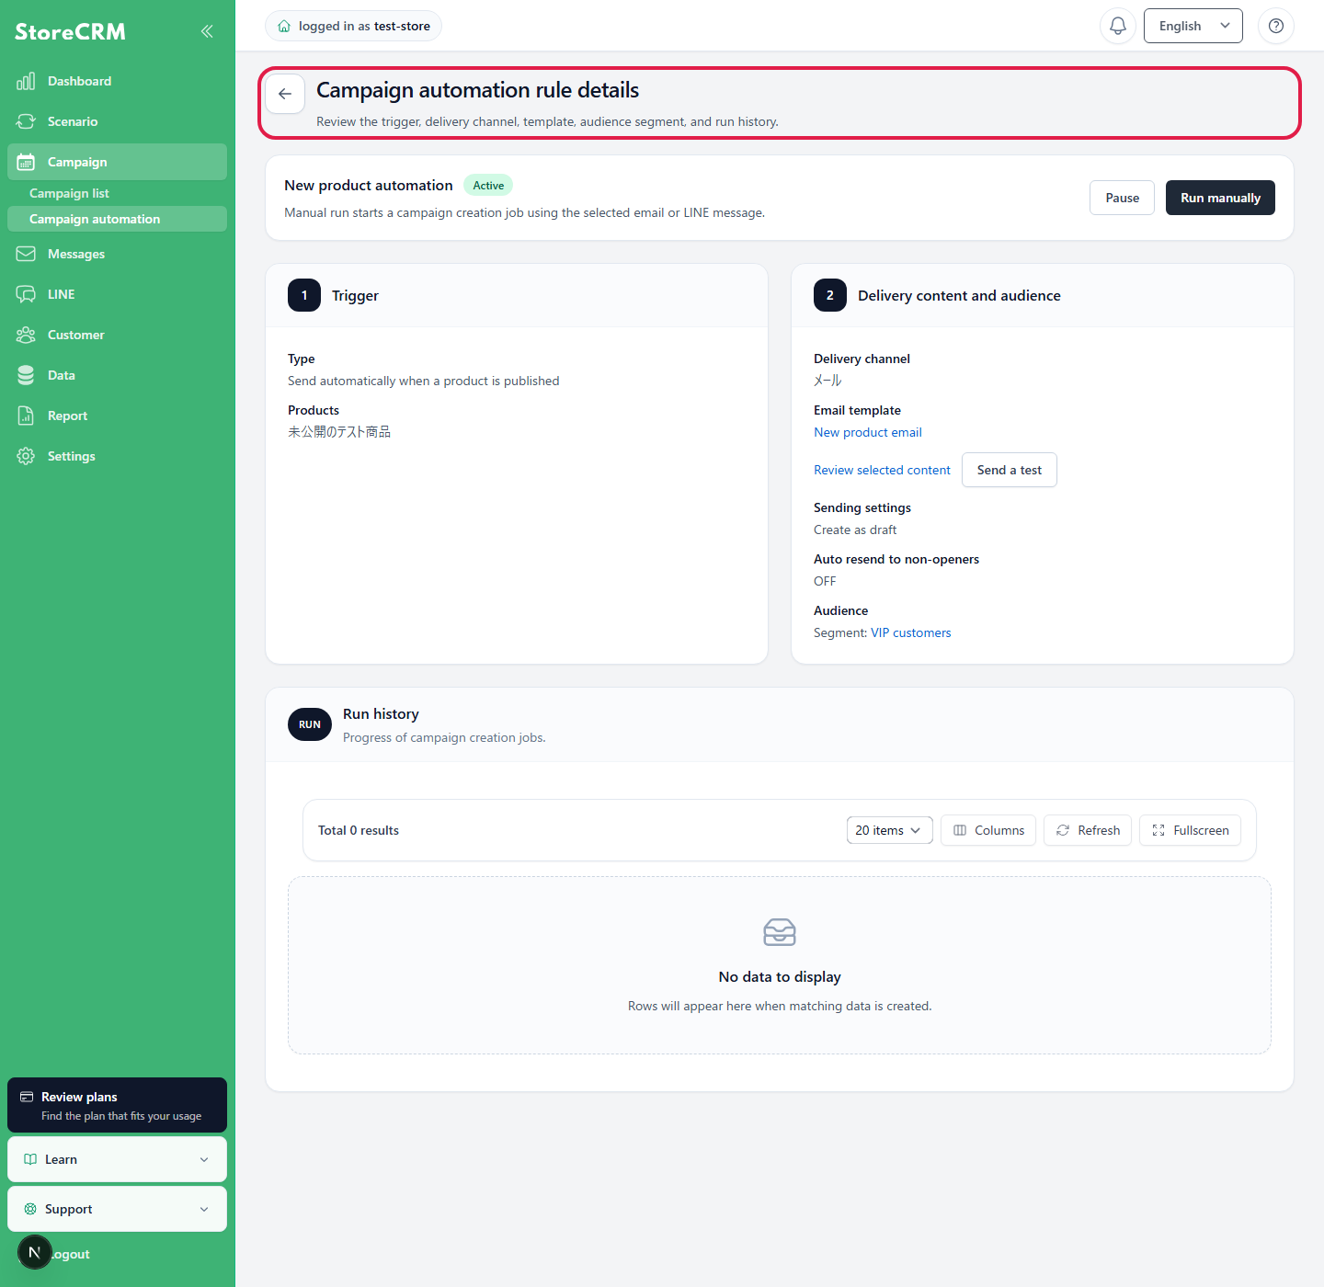Open the Columns chooser
1324x1287 pixels.
click(x=988, y=830)
